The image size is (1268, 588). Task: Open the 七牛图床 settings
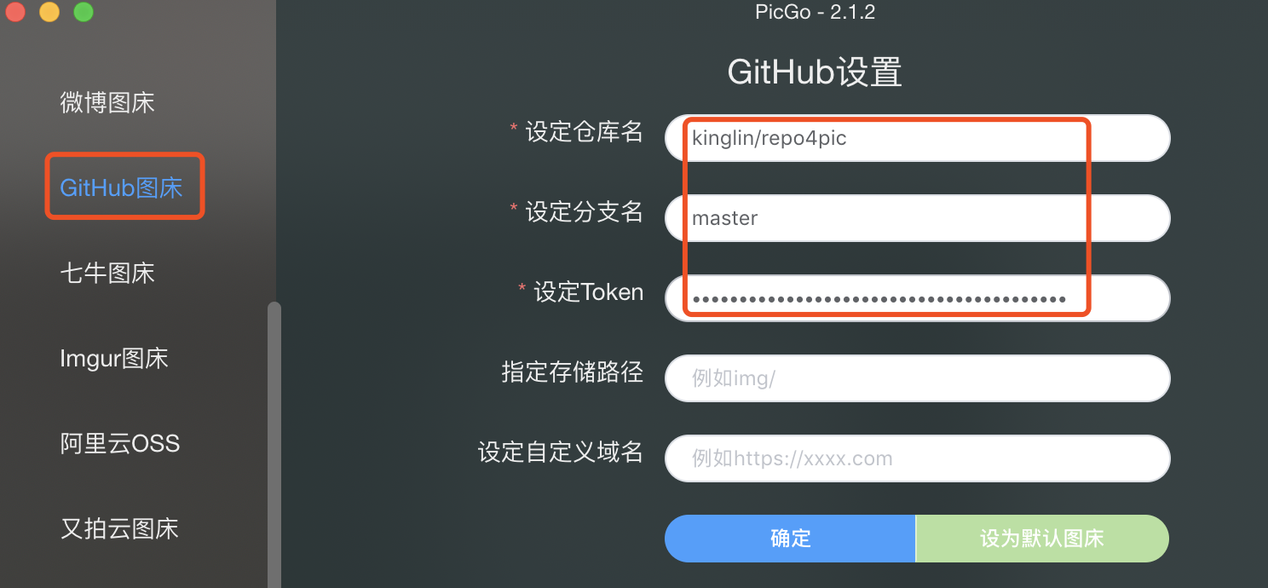click(x=107, y=274)
